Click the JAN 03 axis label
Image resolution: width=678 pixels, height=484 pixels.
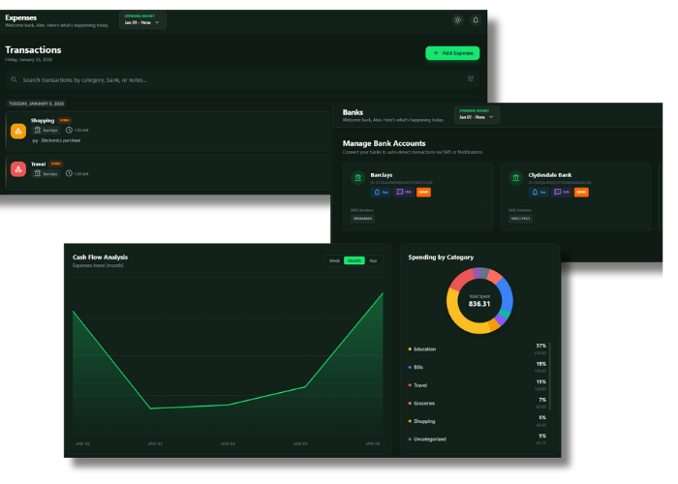[x=155, y=443]
